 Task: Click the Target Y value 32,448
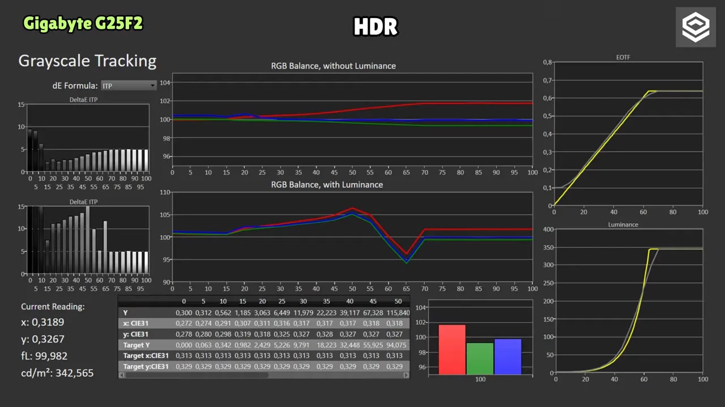tap(349, 345)
